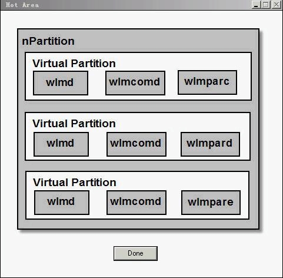This screenshot has width=283, height=278.
Task: Click the wlmpard box
Action: 210,144
